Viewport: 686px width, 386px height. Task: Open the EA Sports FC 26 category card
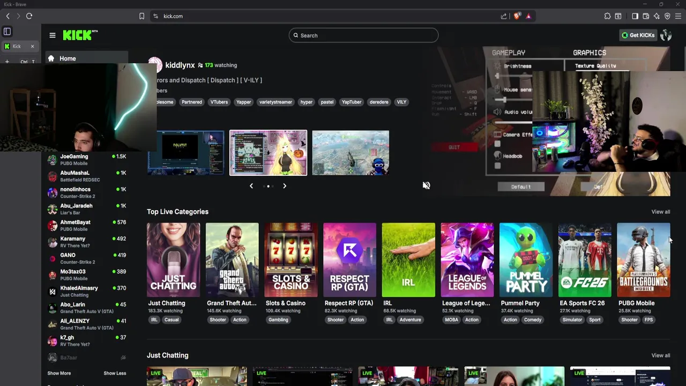pos(585,260)
